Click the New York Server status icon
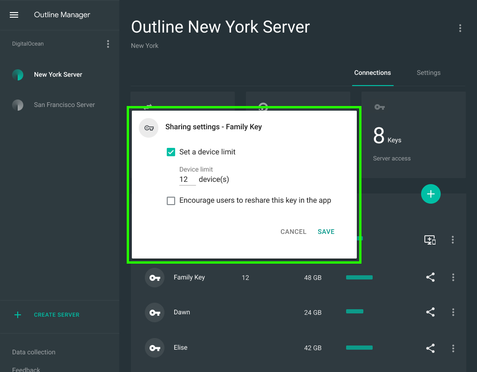The width and height of the screenshot is (477, 372). click(x=18, y=75)
